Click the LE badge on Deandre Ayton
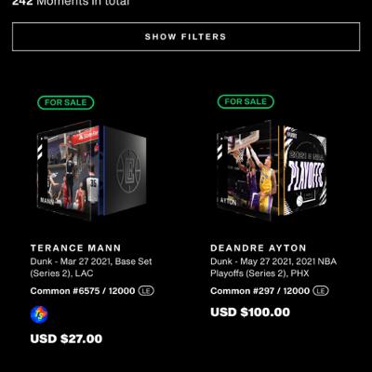This screenshot has height=372, width=372. pyautogui.click(x=321, y=291)
